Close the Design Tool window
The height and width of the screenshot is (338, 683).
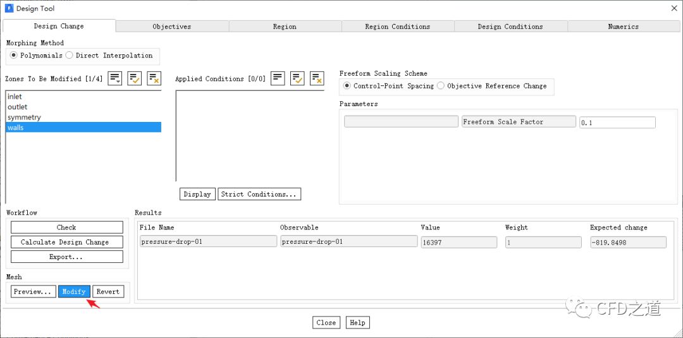[674, 8]
